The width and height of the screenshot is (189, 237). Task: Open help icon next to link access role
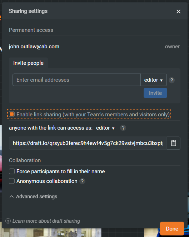(x=123, y=128)
